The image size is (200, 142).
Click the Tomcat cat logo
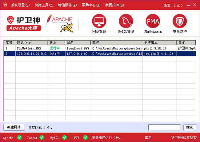[67, 28]
